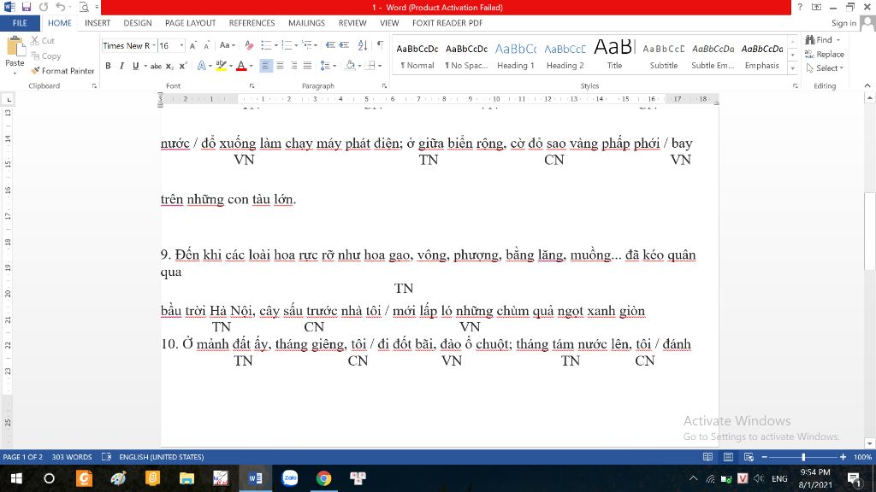876x492 pixels.
Task: Clear all formatting
Action: tap(249, 46)
